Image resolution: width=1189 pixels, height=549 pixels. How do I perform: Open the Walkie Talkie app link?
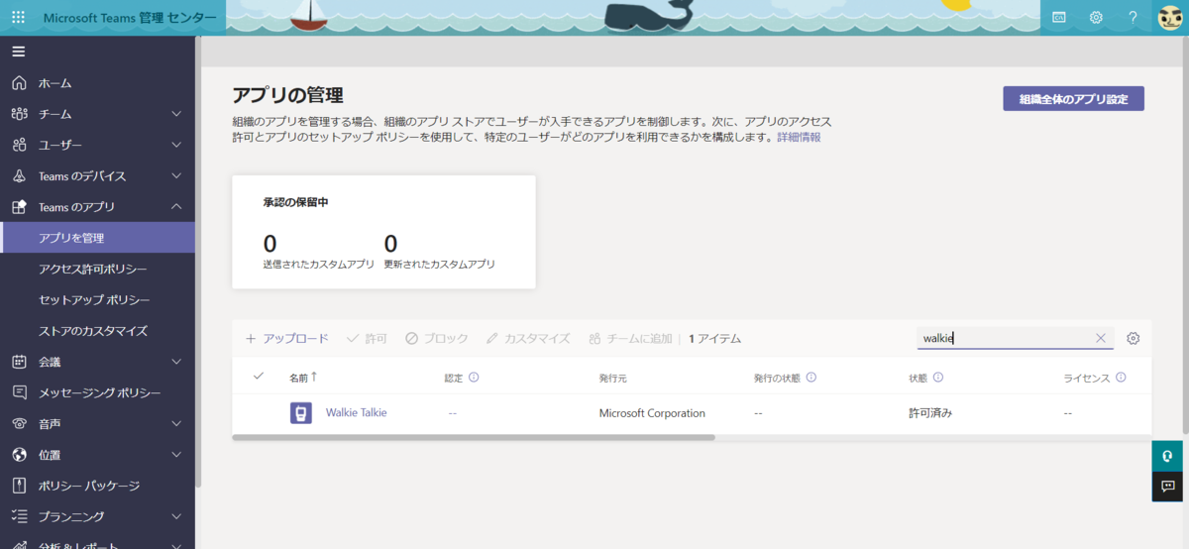coord(357,413)
